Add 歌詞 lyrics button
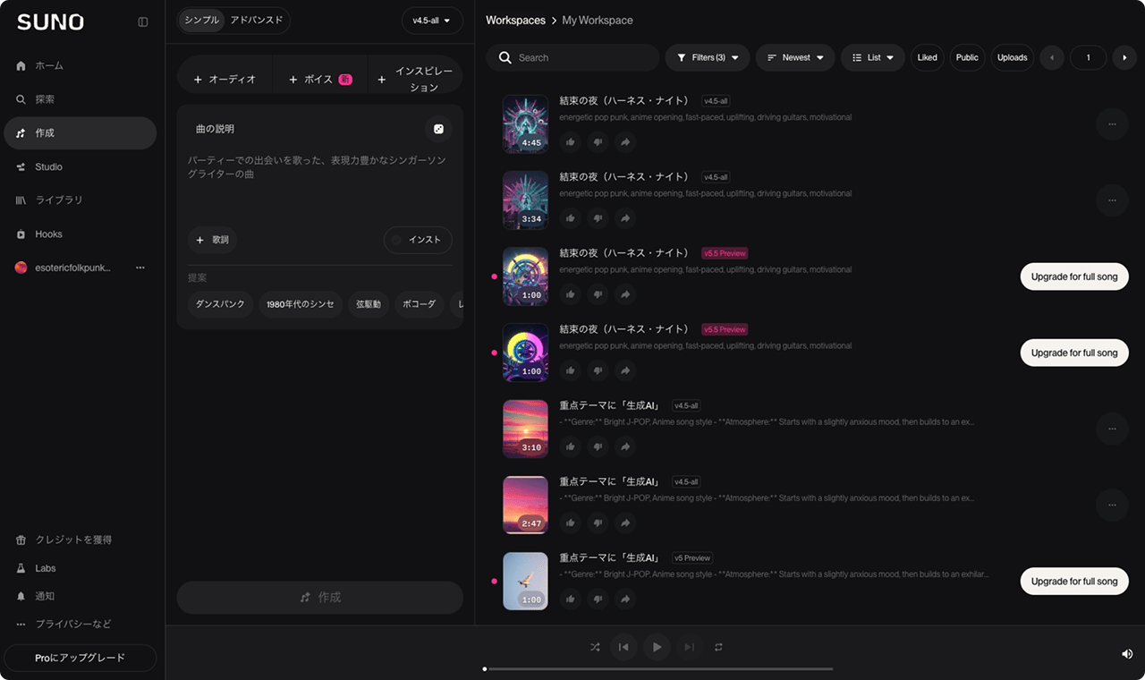Screen dimensions: 1145x680 (212, 240)
